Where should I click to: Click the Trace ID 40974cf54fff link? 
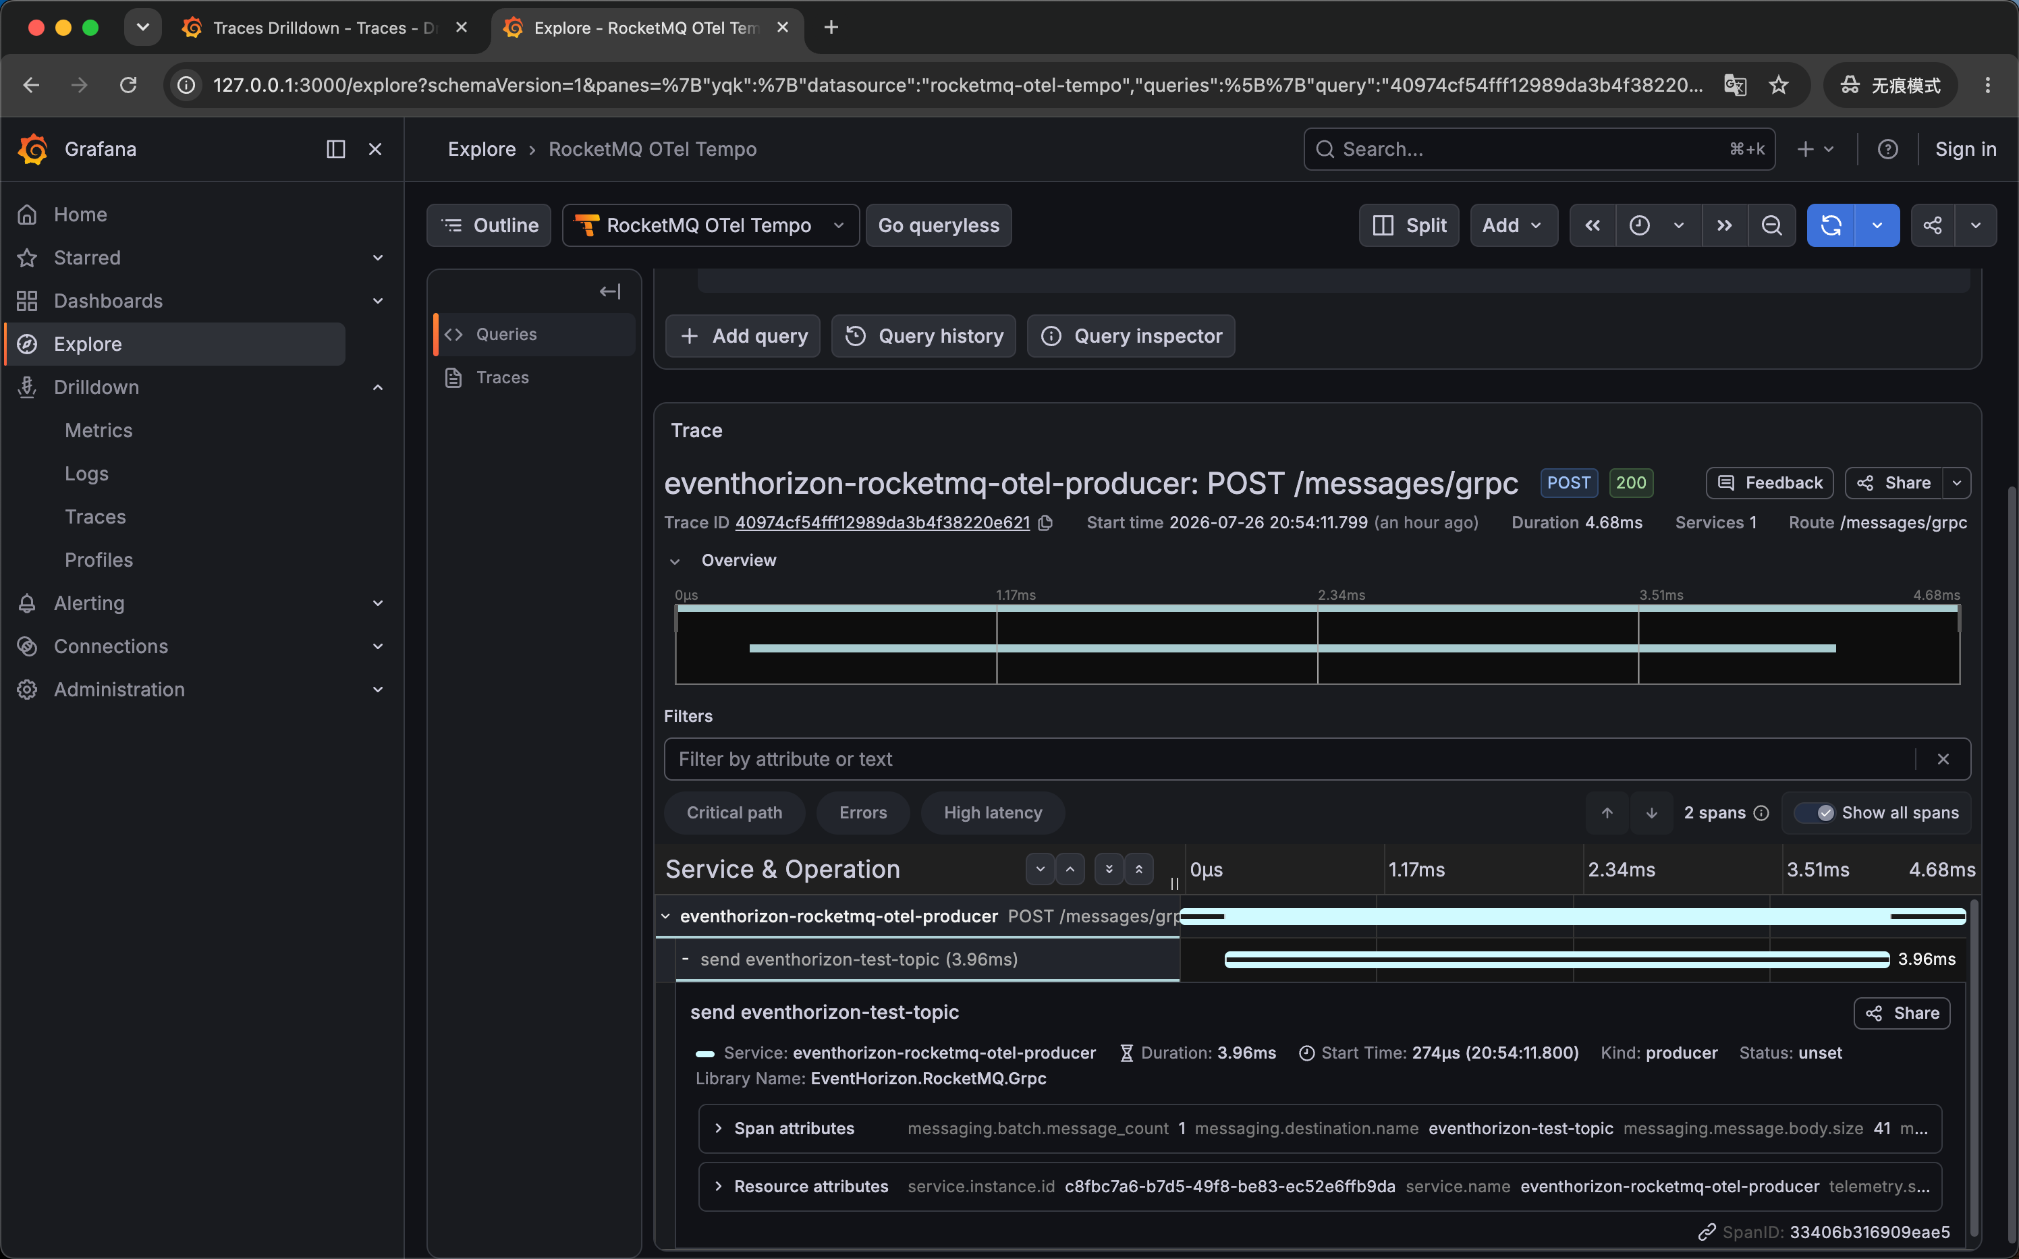(883, 523)
